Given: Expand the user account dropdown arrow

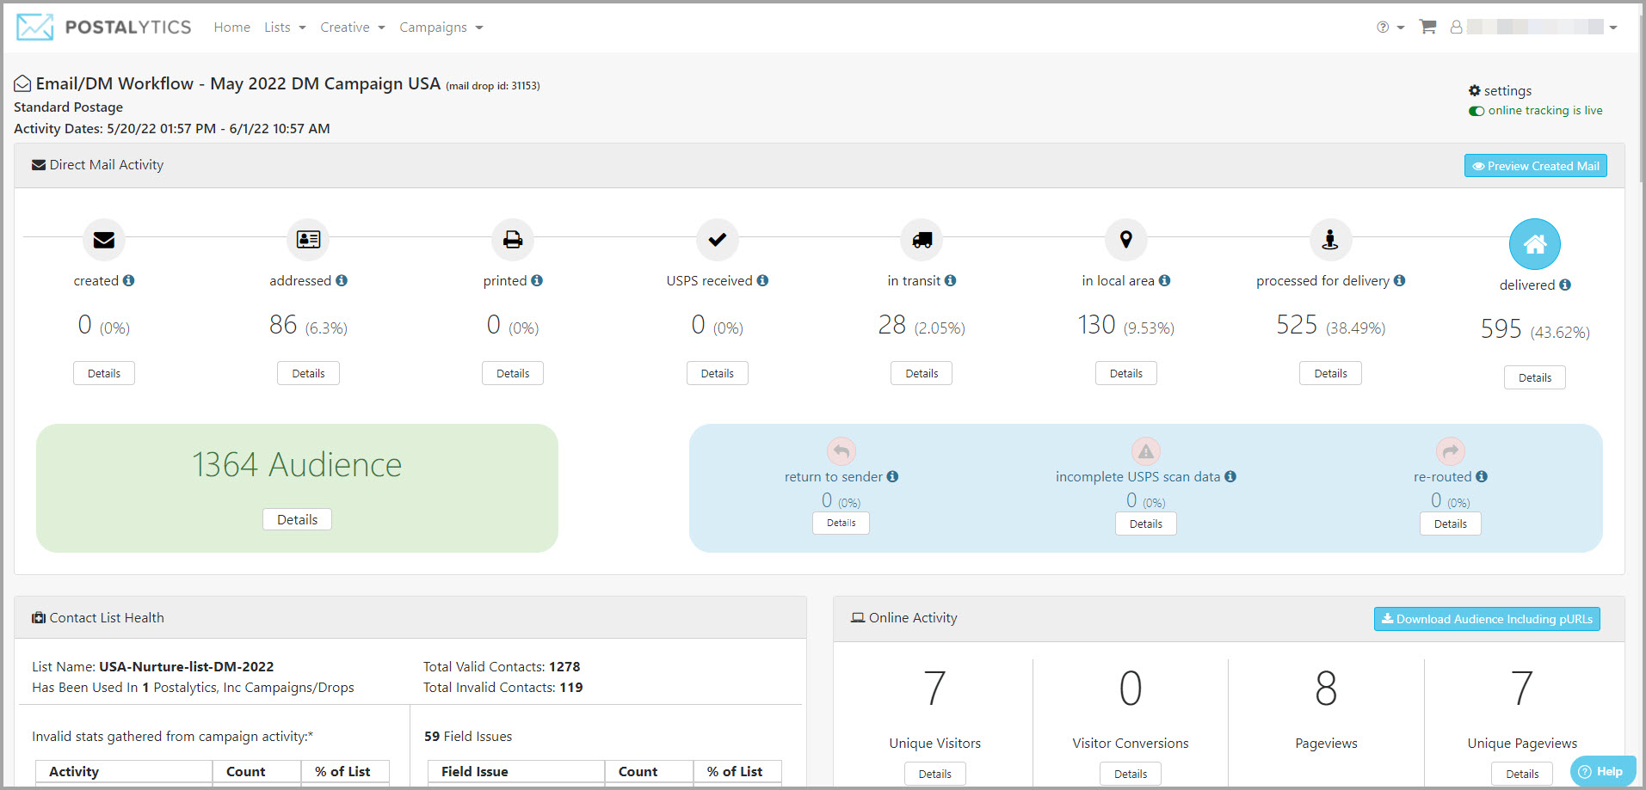Looking at the screenshot, I should [x=1612, y=27].
